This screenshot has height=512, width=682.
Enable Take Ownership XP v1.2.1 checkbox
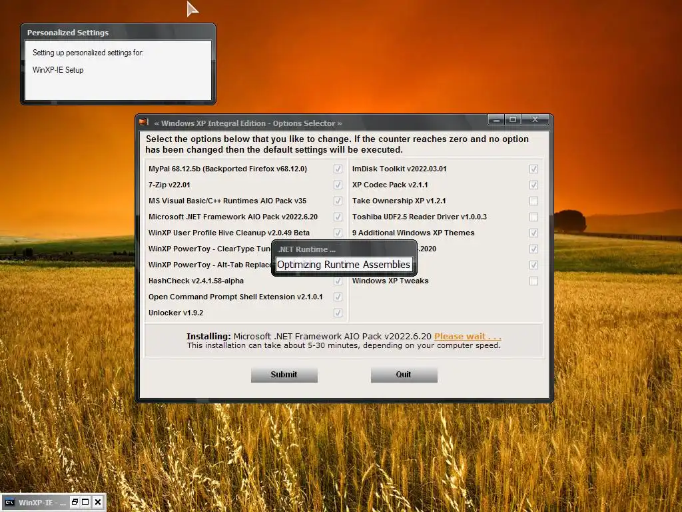click(x=533, y=201)
